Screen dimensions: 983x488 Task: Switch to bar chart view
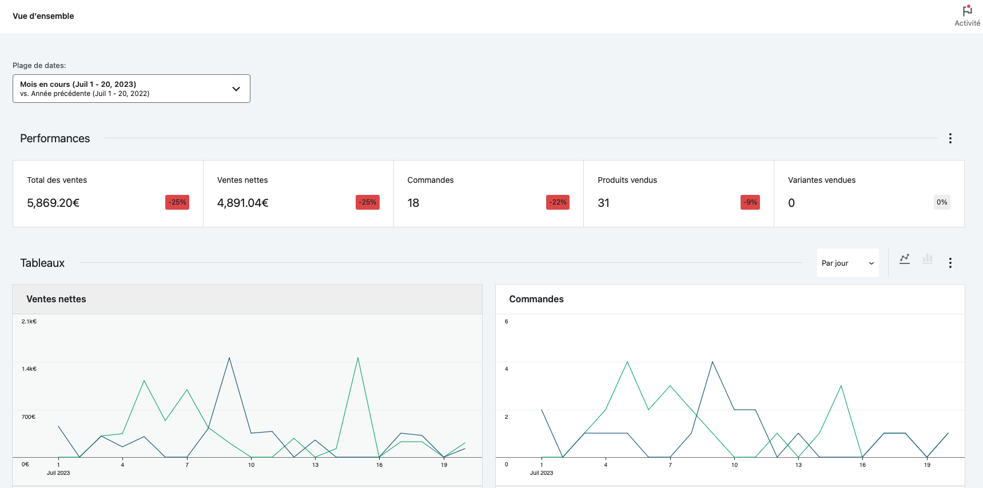(928, 259)
